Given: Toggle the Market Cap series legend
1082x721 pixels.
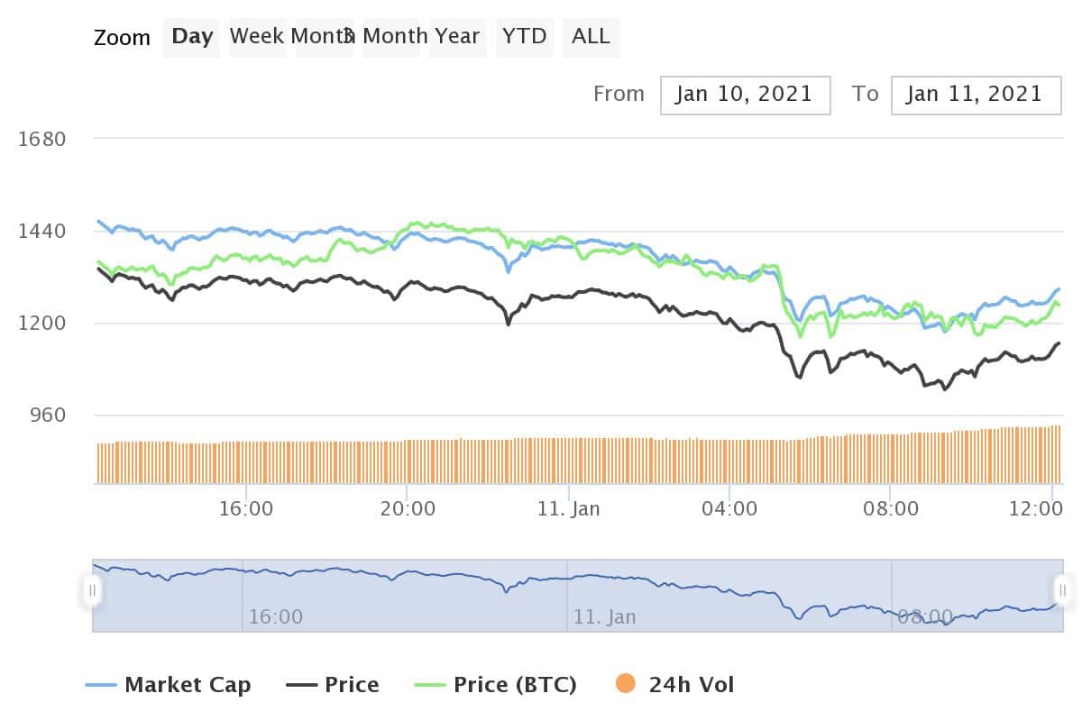Looking at the screenshot, I should pos(187,685).
